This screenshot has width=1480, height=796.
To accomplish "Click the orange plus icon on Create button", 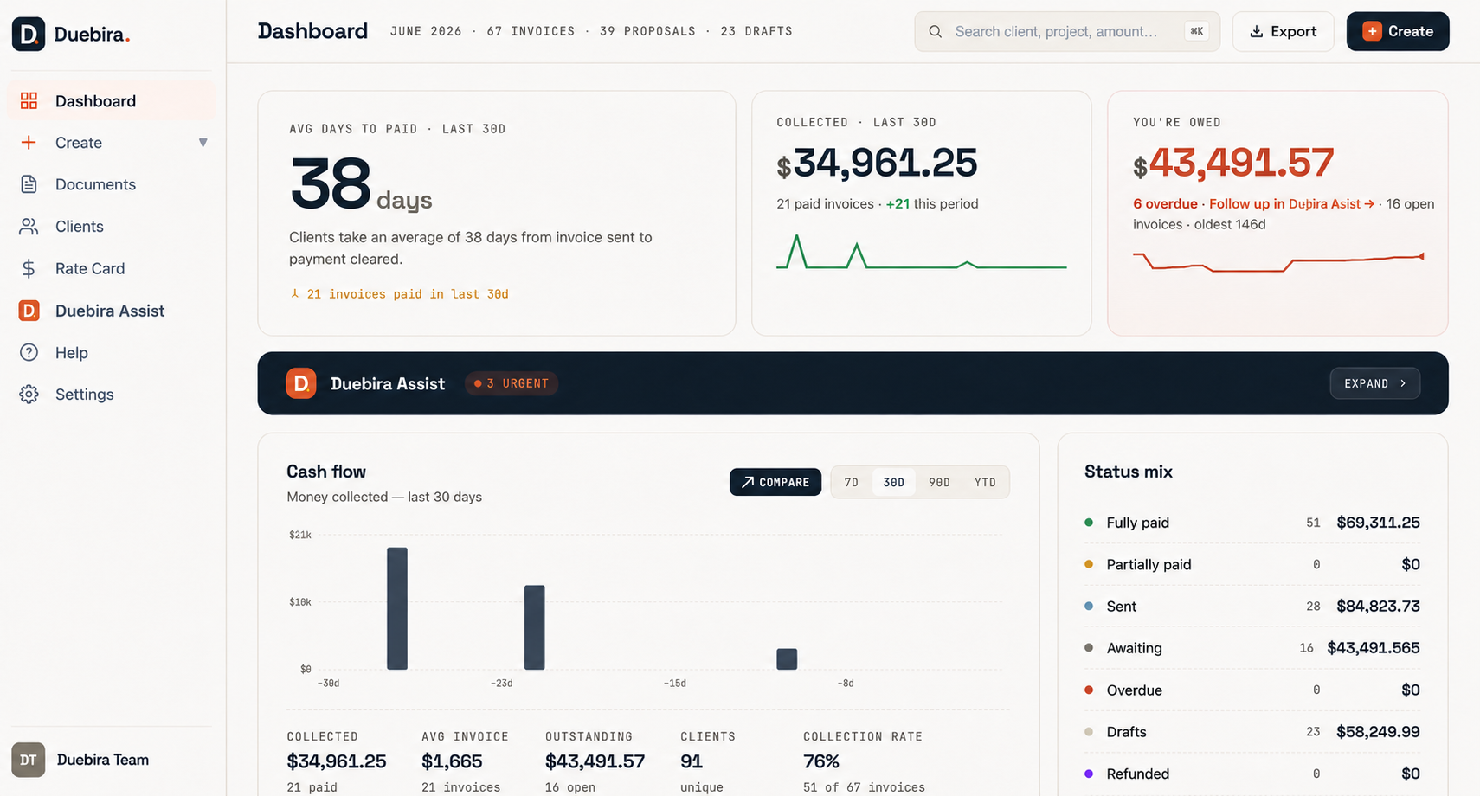I will (1372, 31).
